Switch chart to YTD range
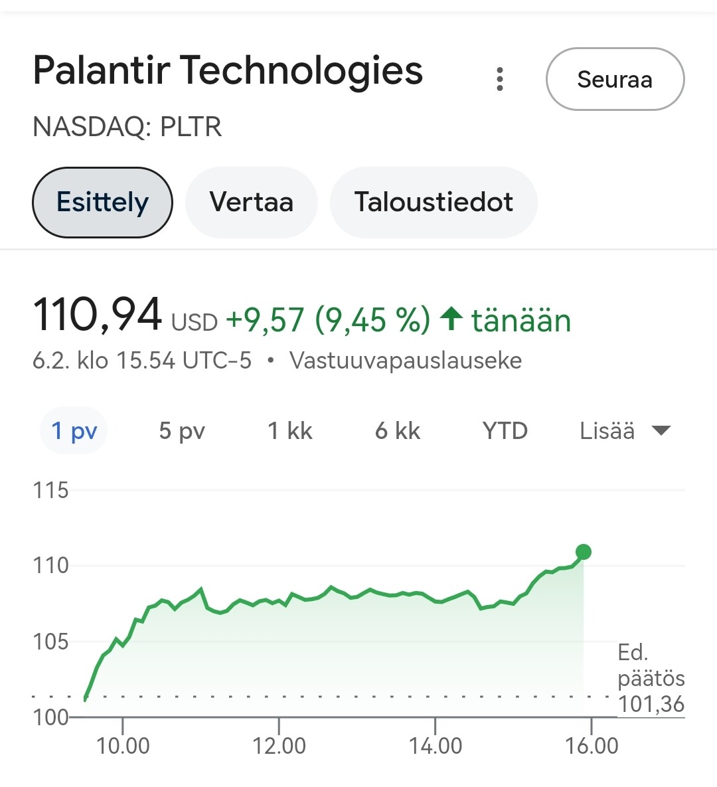This screenshot has width=717, height=787. (x=505, y=430)
